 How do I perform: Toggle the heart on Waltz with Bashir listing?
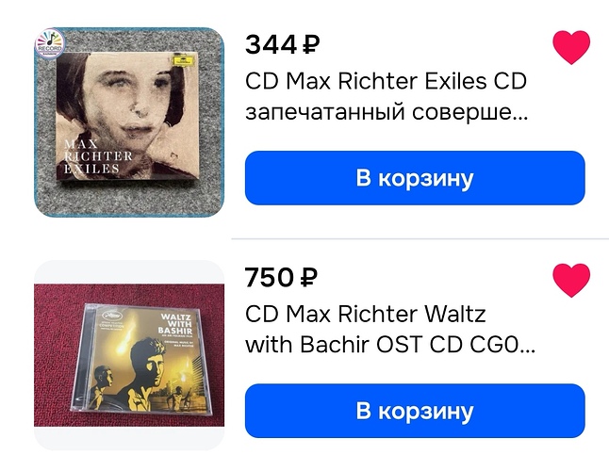(571, 281)
